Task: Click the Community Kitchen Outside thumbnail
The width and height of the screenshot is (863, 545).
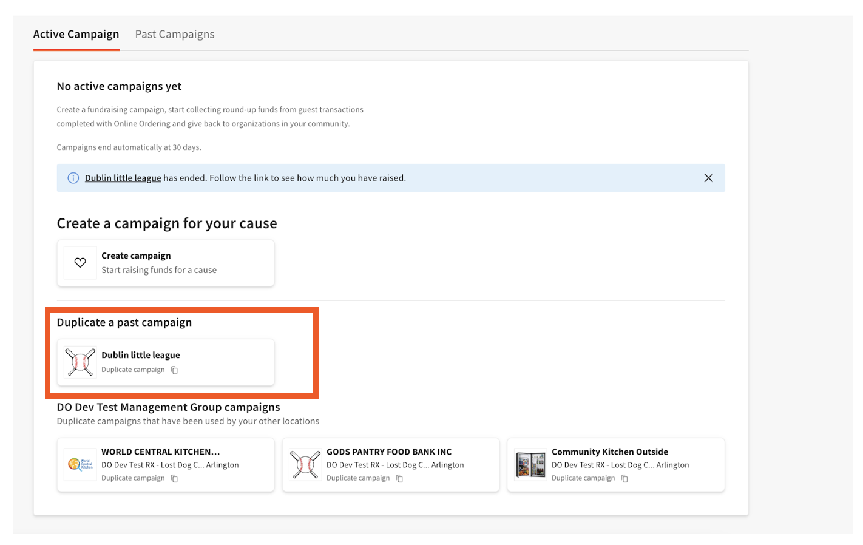Action: click(x=530, y=464)
